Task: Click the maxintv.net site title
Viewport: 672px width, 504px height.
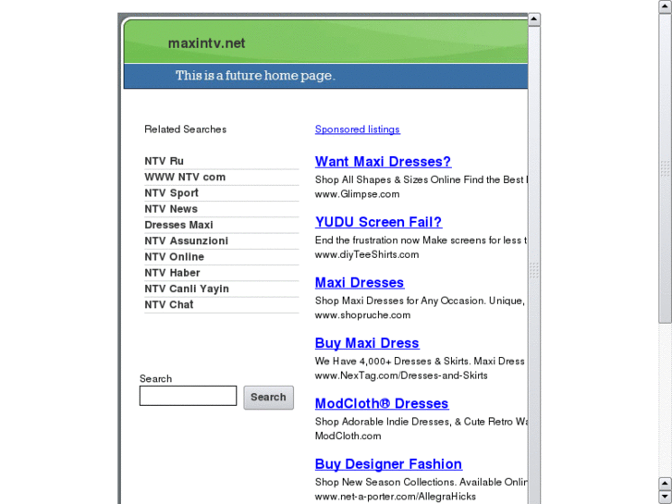Action: click(206, 43)
